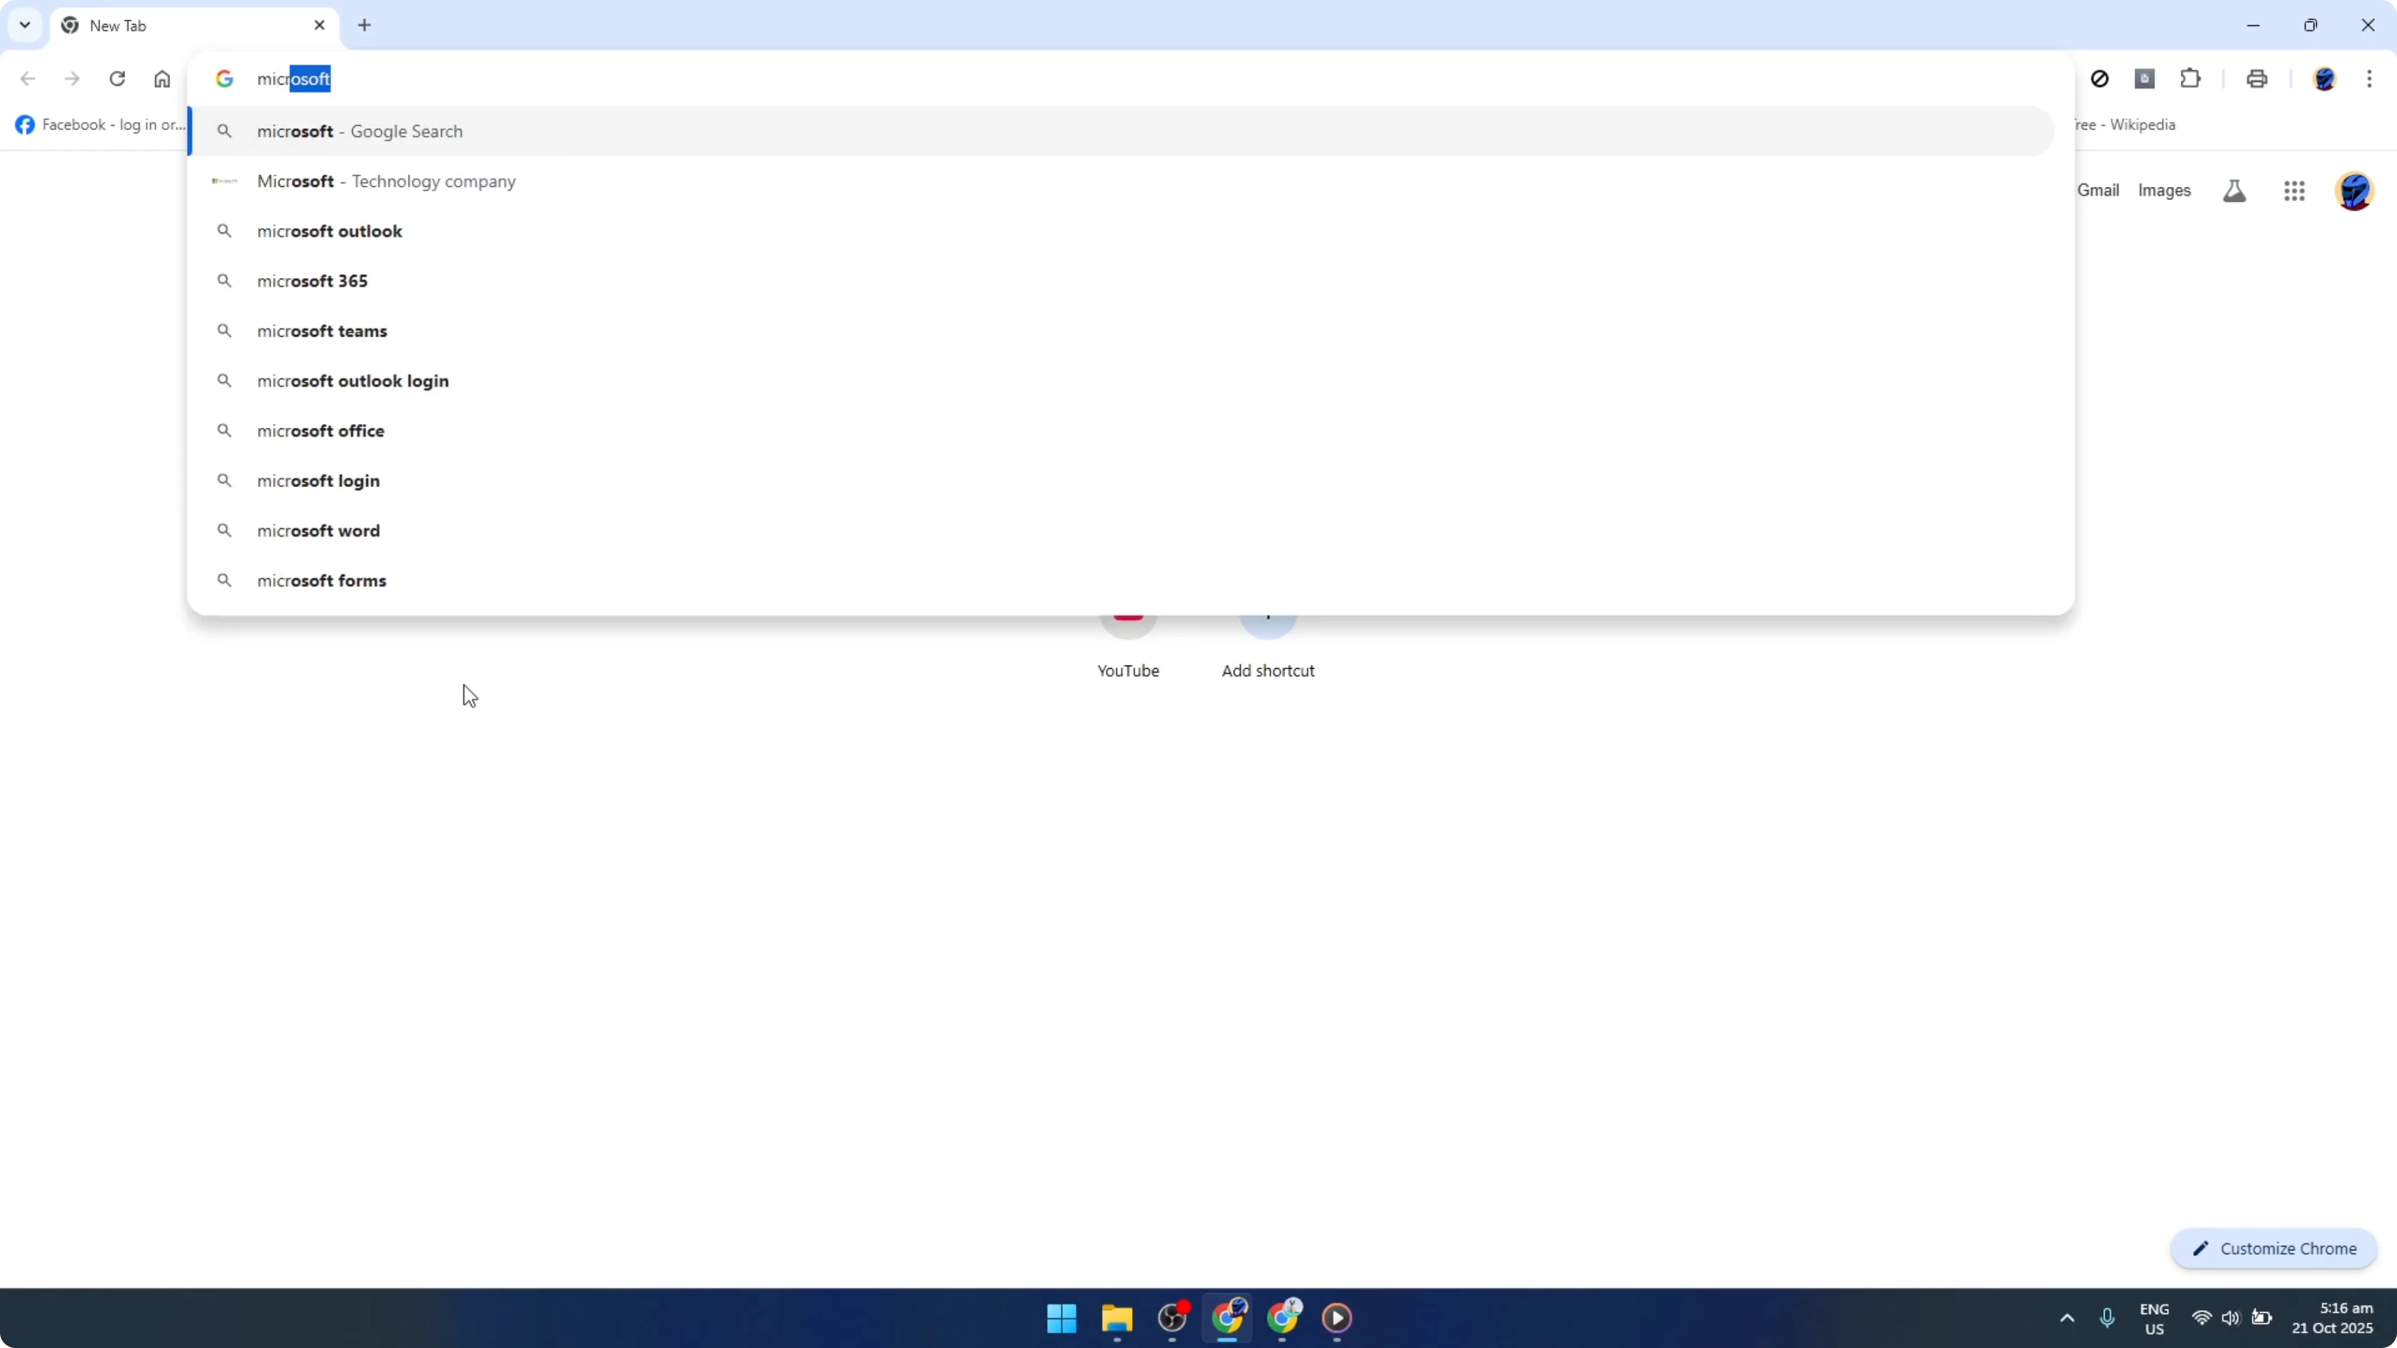This screenshot has width=2397, height=1348.
Task: Pick the 'microsoft office' suggestion
Action: point(1121,430)
